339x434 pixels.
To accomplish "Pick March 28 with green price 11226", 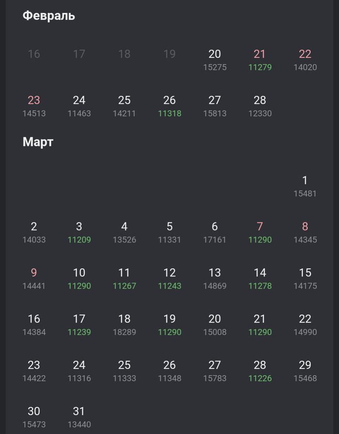I will click(x=260, y=371).
